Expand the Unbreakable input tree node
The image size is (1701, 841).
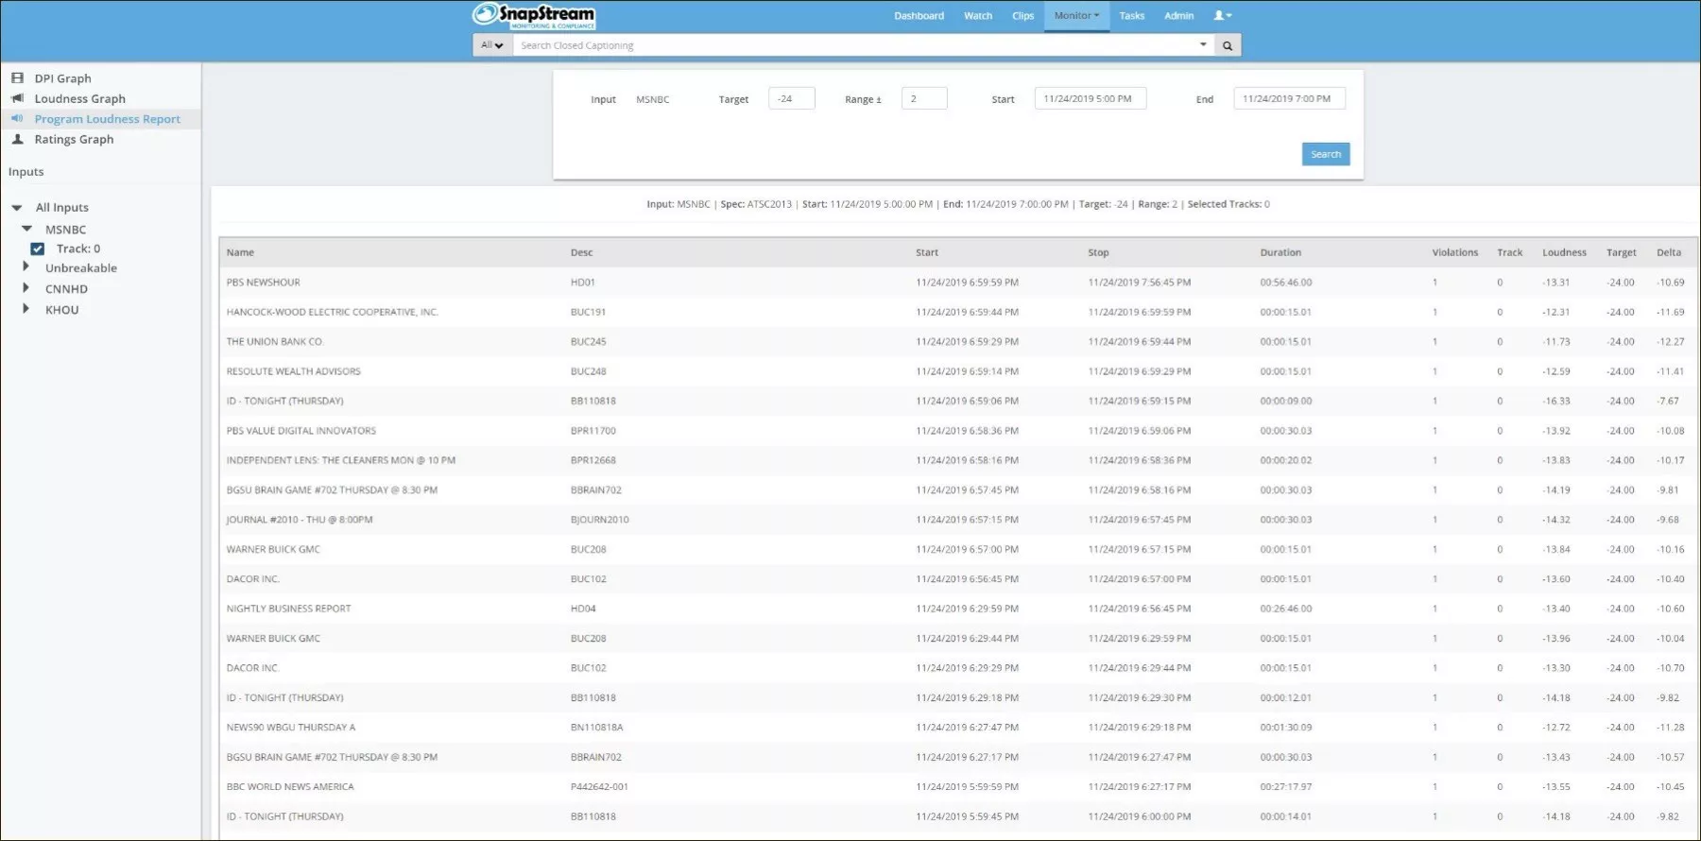click(26, 267)
